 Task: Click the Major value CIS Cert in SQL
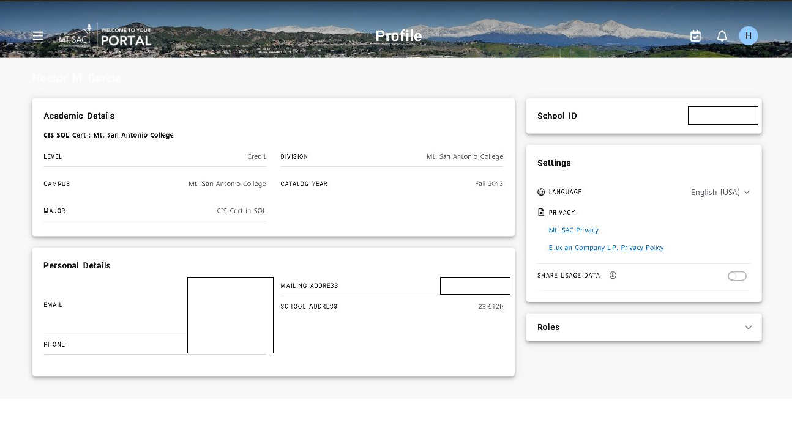pos(241,211)
